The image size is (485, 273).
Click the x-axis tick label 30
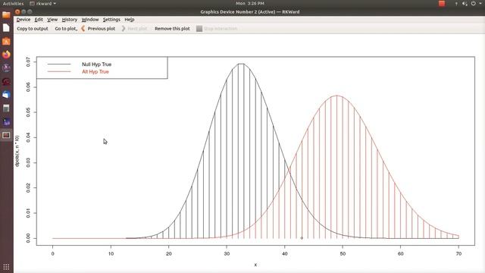click(227, 254)
